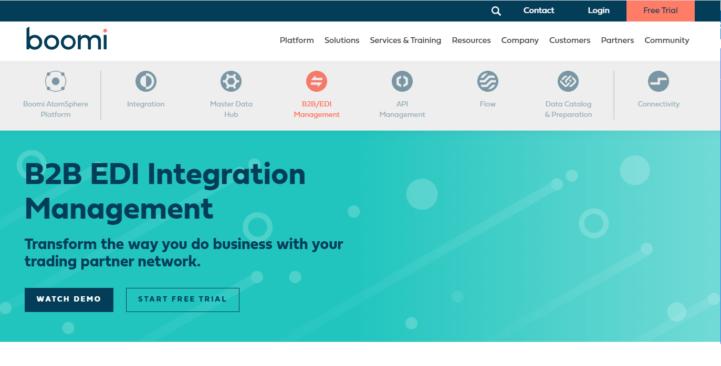Open the Services & Training menu
This screenshot has width=721, height=366.
point(405,40)
